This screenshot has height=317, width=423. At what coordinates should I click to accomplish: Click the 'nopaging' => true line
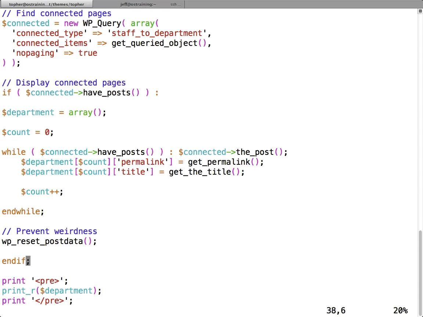54,53
